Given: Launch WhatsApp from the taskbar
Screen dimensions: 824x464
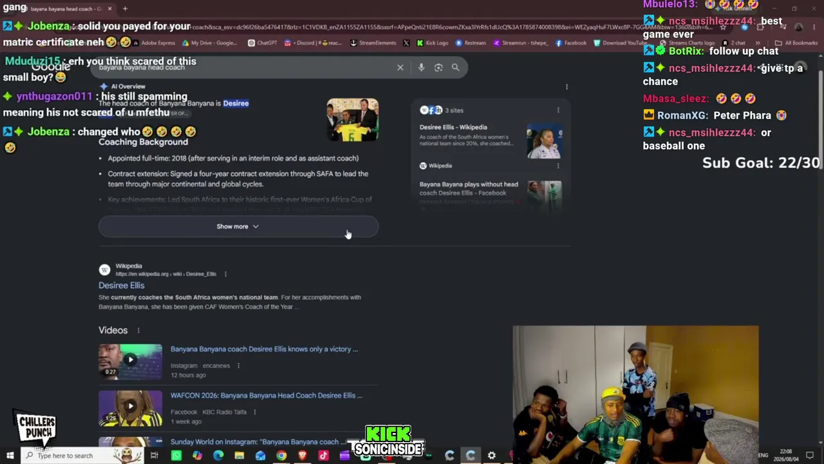Looking at the screenshot, I should point(176,456).
